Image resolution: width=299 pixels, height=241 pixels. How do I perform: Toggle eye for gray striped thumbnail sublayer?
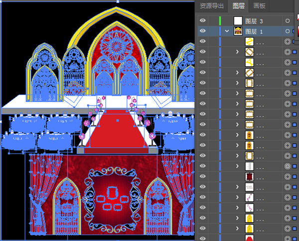pyautogui.click(x=203, y=166)
